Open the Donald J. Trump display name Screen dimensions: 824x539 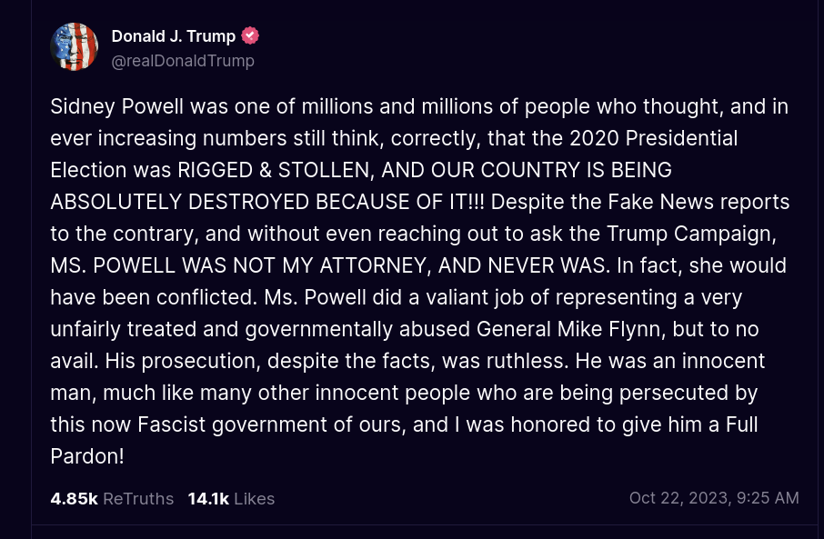coord(174,35)
